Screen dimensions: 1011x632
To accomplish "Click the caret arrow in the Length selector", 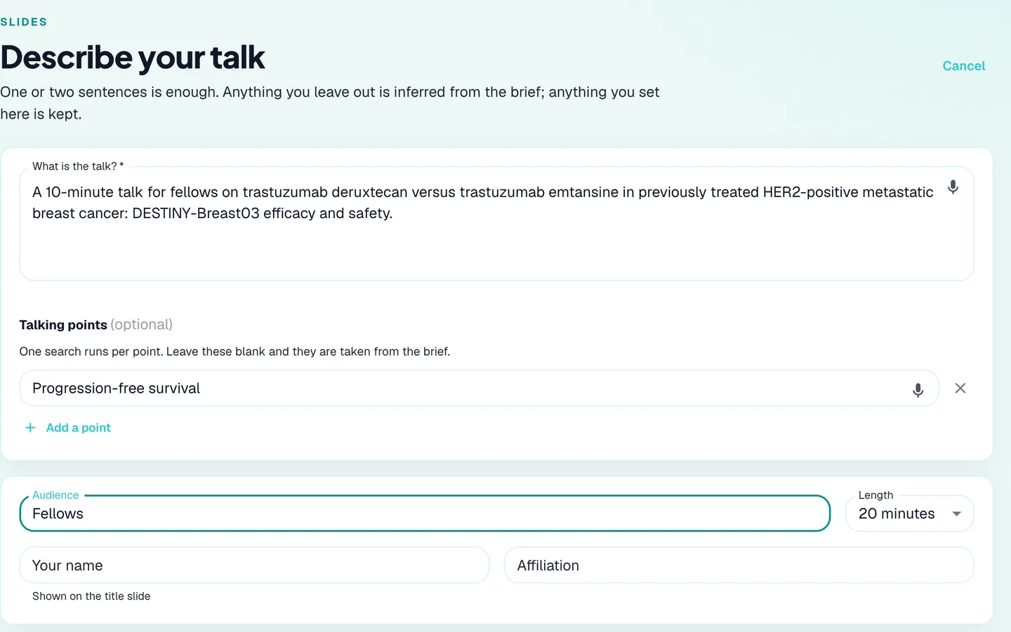I will point(956,514).
